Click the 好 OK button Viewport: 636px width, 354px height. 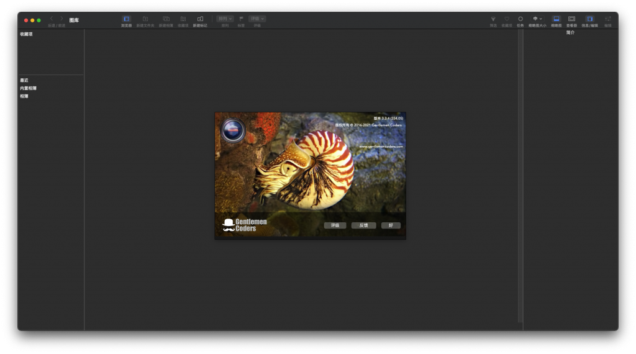(x=391, y=225)
